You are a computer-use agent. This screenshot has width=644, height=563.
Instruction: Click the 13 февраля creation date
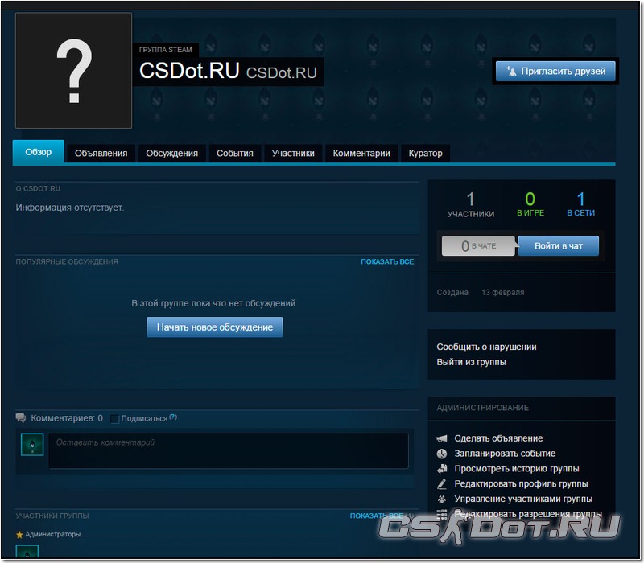[503, 293]
